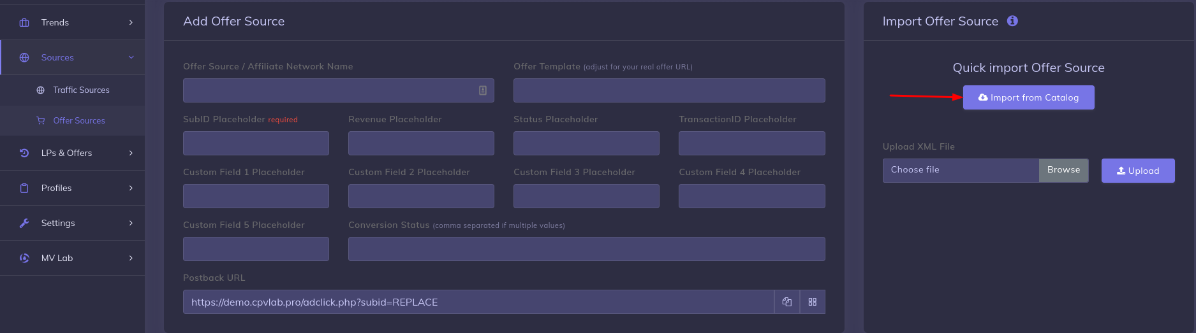Expand the LPs & Offers chevron
Screen dimensions: 1196x333
tap(131, 153)
